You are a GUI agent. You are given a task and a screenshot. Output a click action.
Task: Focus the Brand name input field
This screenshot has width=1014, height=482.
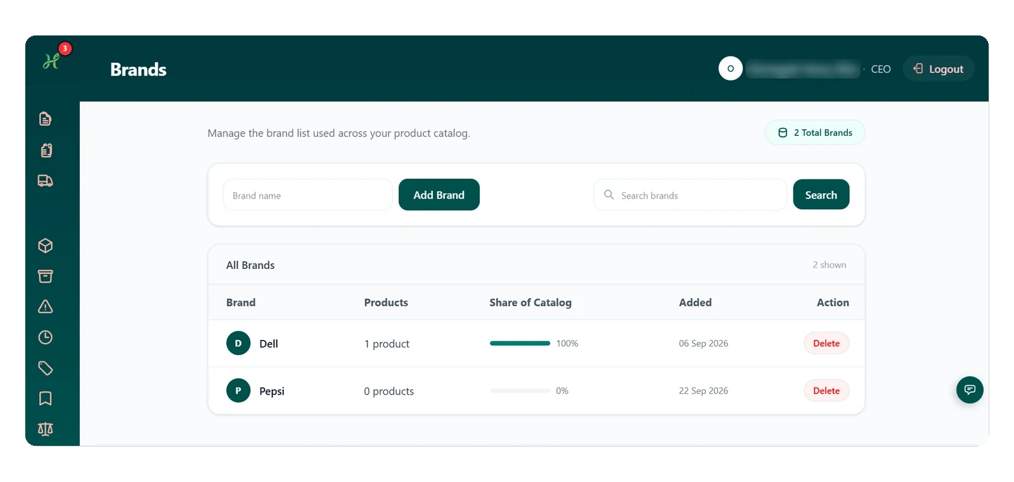(x=308, y=195)
